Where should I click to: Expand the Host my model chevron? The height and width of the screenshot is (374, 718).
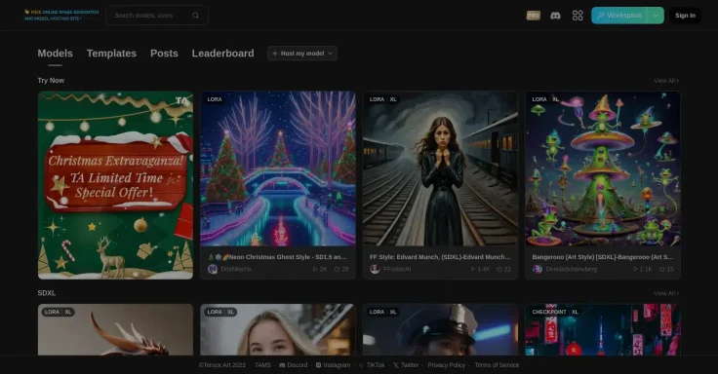click(330, 54)
